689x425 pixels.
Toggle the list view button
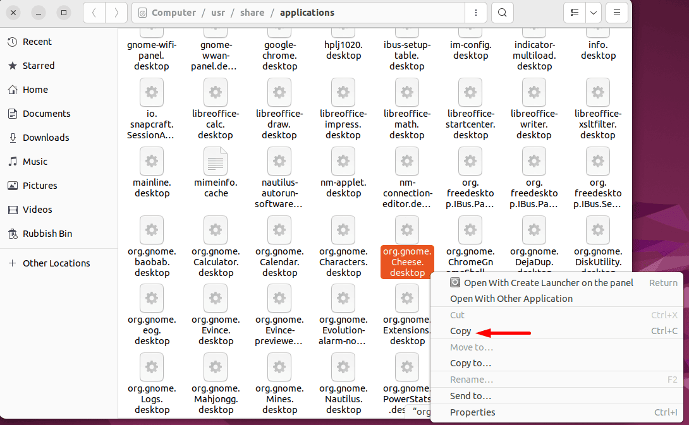[x=574, y=12]
